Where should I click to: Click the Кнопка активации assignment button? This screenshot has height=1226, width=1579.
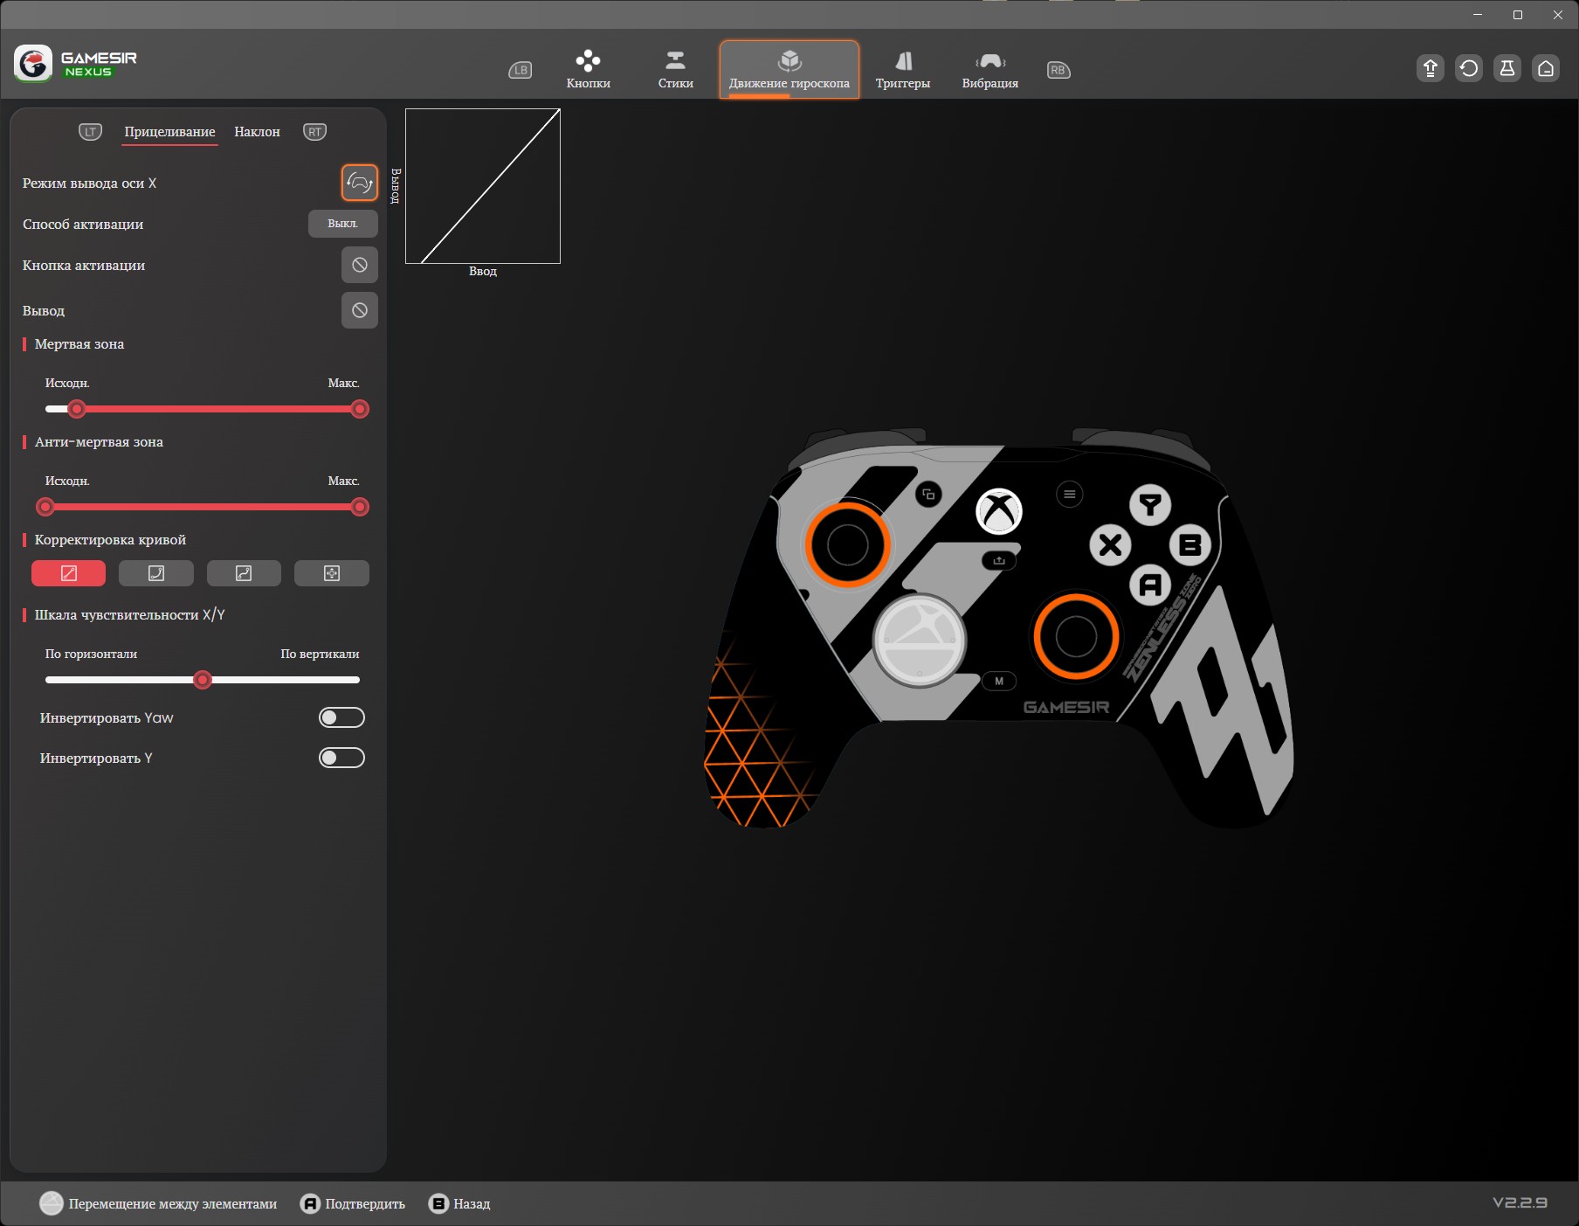(360, 265)
